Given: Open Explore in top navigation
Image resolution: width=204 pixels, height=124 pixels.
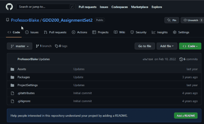Looking at the screenshot, I should pyautogui.click(x=157, y=7).
